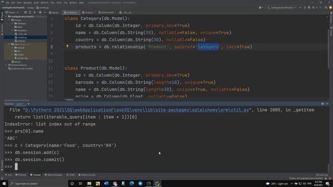
Task: Expand the Include folder
Action: [x=12, y=48]
